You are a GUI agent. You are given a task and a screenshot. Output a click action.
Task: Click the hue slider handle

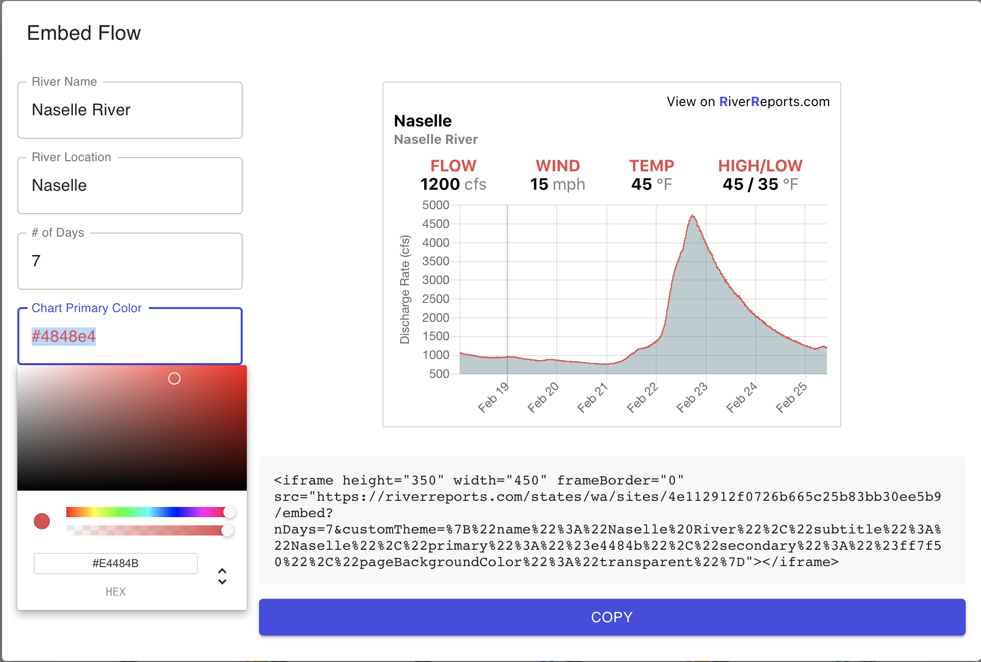pyautogui.click(x=229, y=512)
